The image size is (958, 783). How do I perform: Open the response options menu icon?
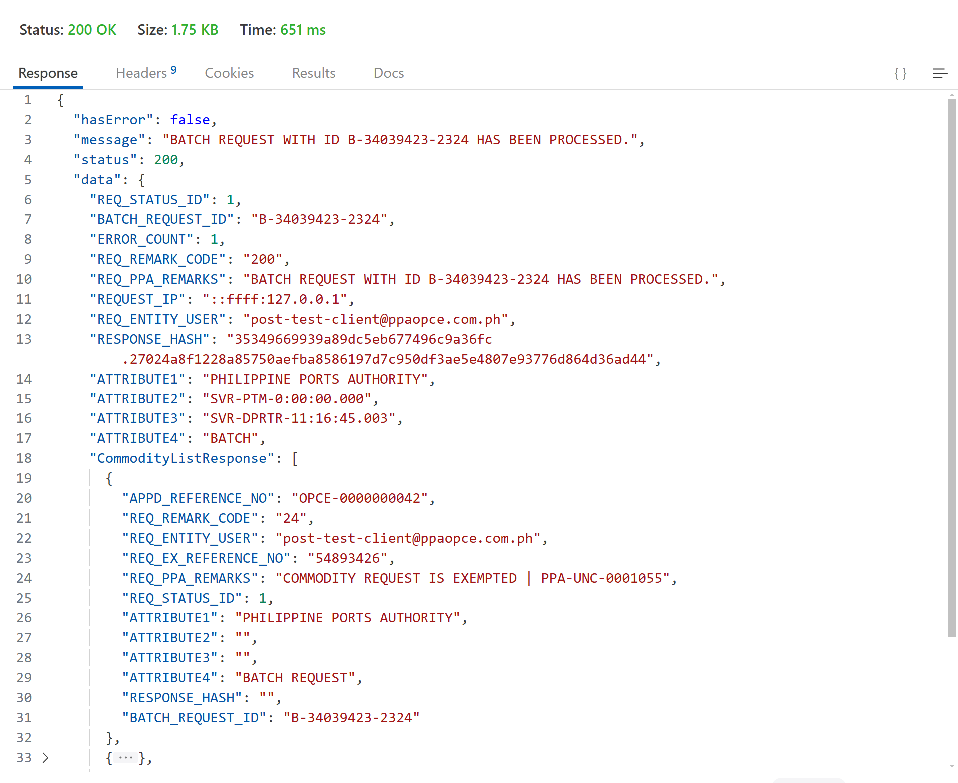pos(939,73)
